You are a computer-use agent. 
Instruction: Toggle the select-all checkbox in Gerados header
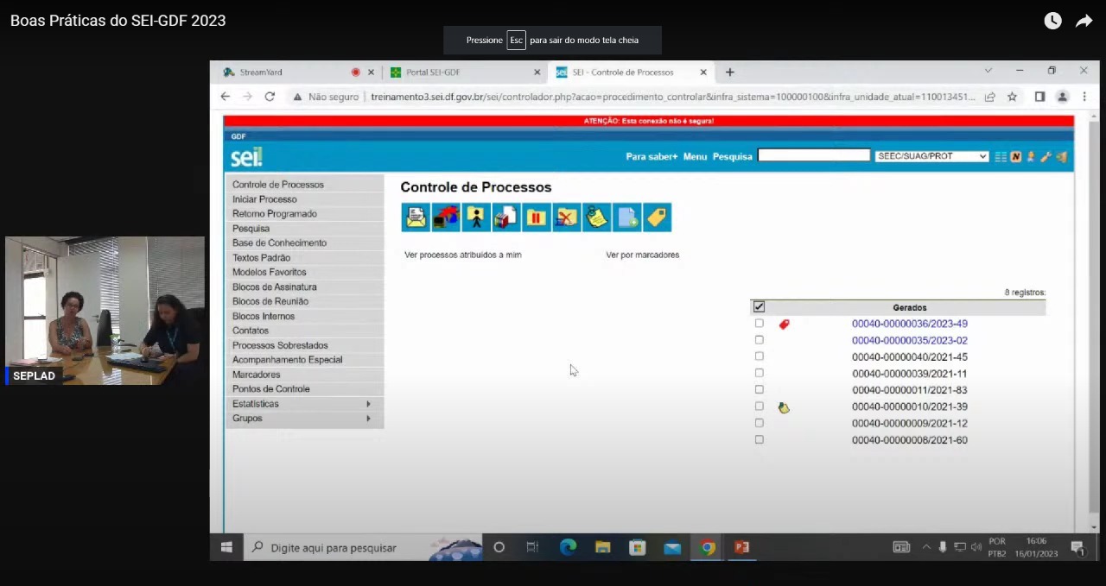click(759, 307)
